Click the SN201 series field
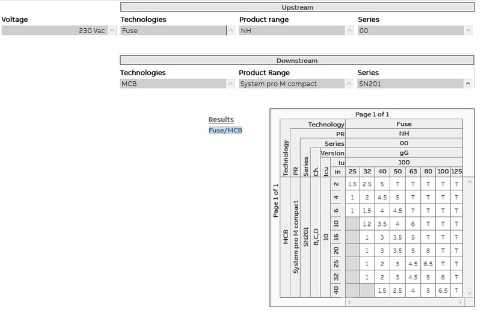The image size is (481, 315). tap(410, 84)
